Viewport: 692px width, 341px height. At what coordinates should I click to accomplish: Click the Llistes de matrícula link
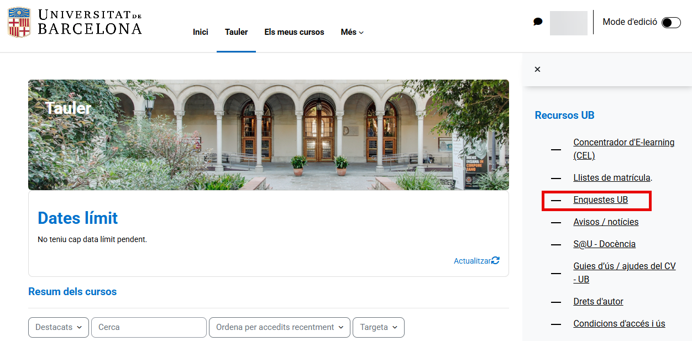(x=611, y=178)
